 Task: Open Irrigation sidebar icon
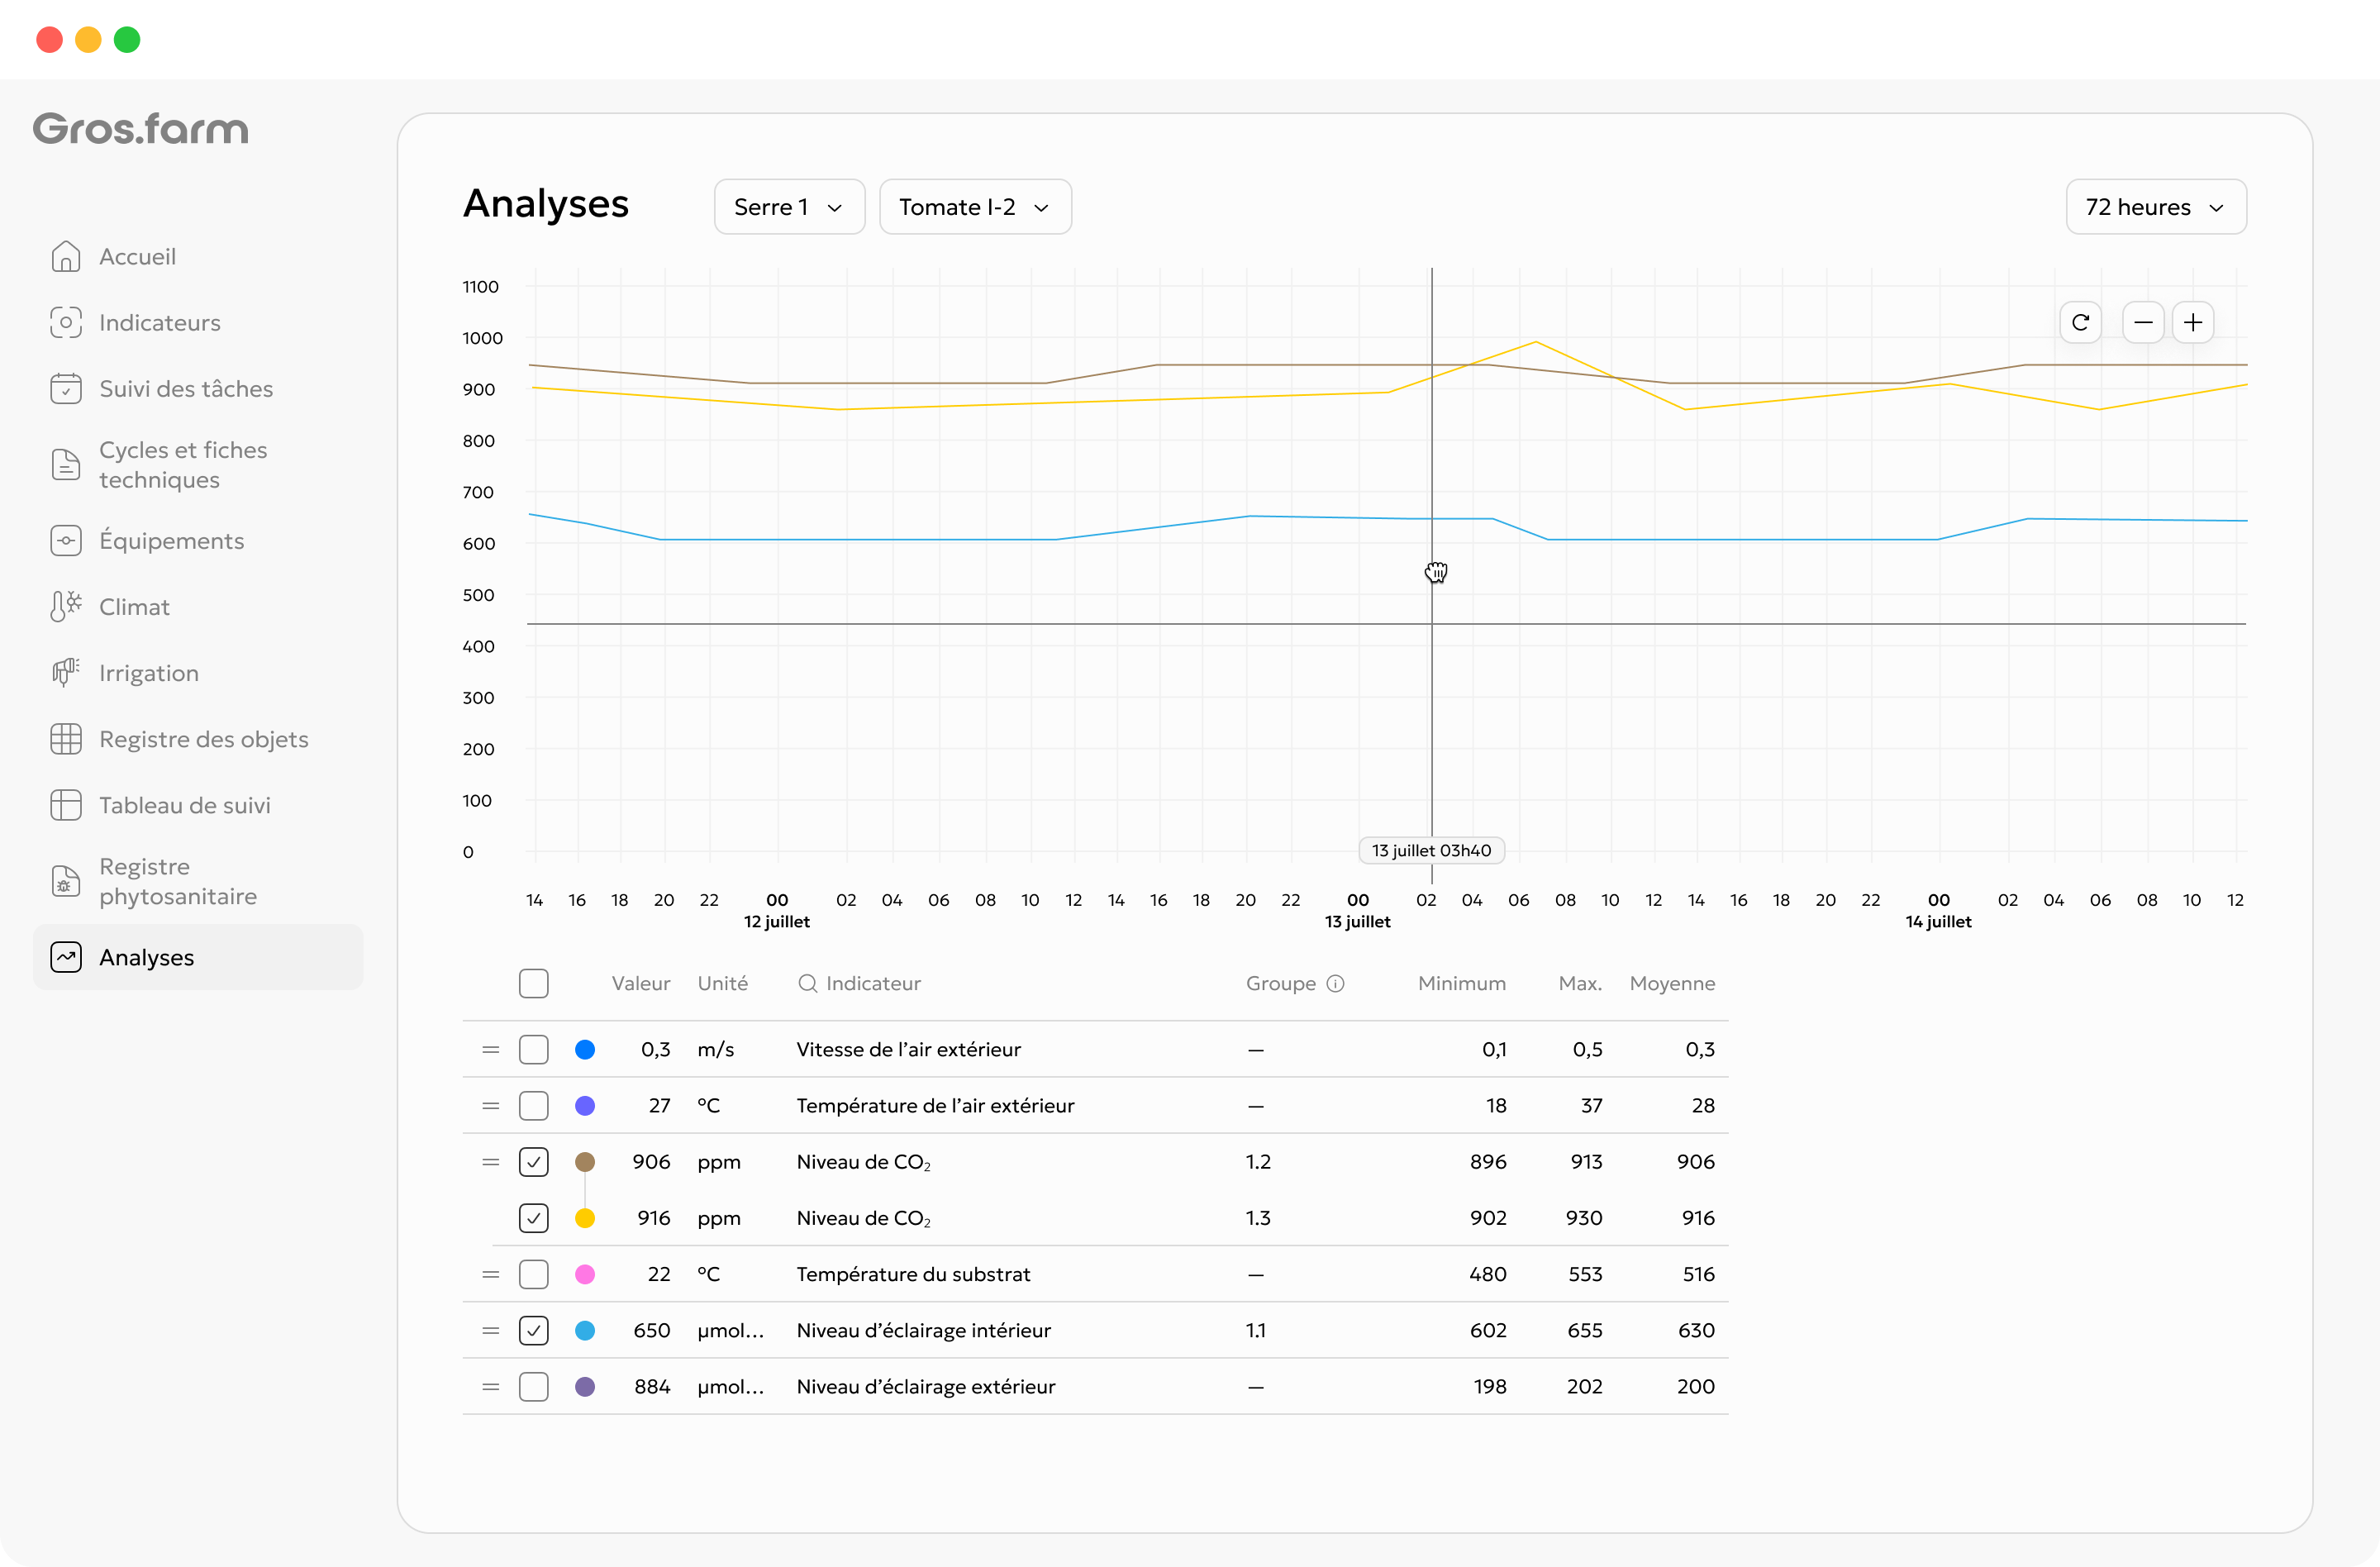66,672
